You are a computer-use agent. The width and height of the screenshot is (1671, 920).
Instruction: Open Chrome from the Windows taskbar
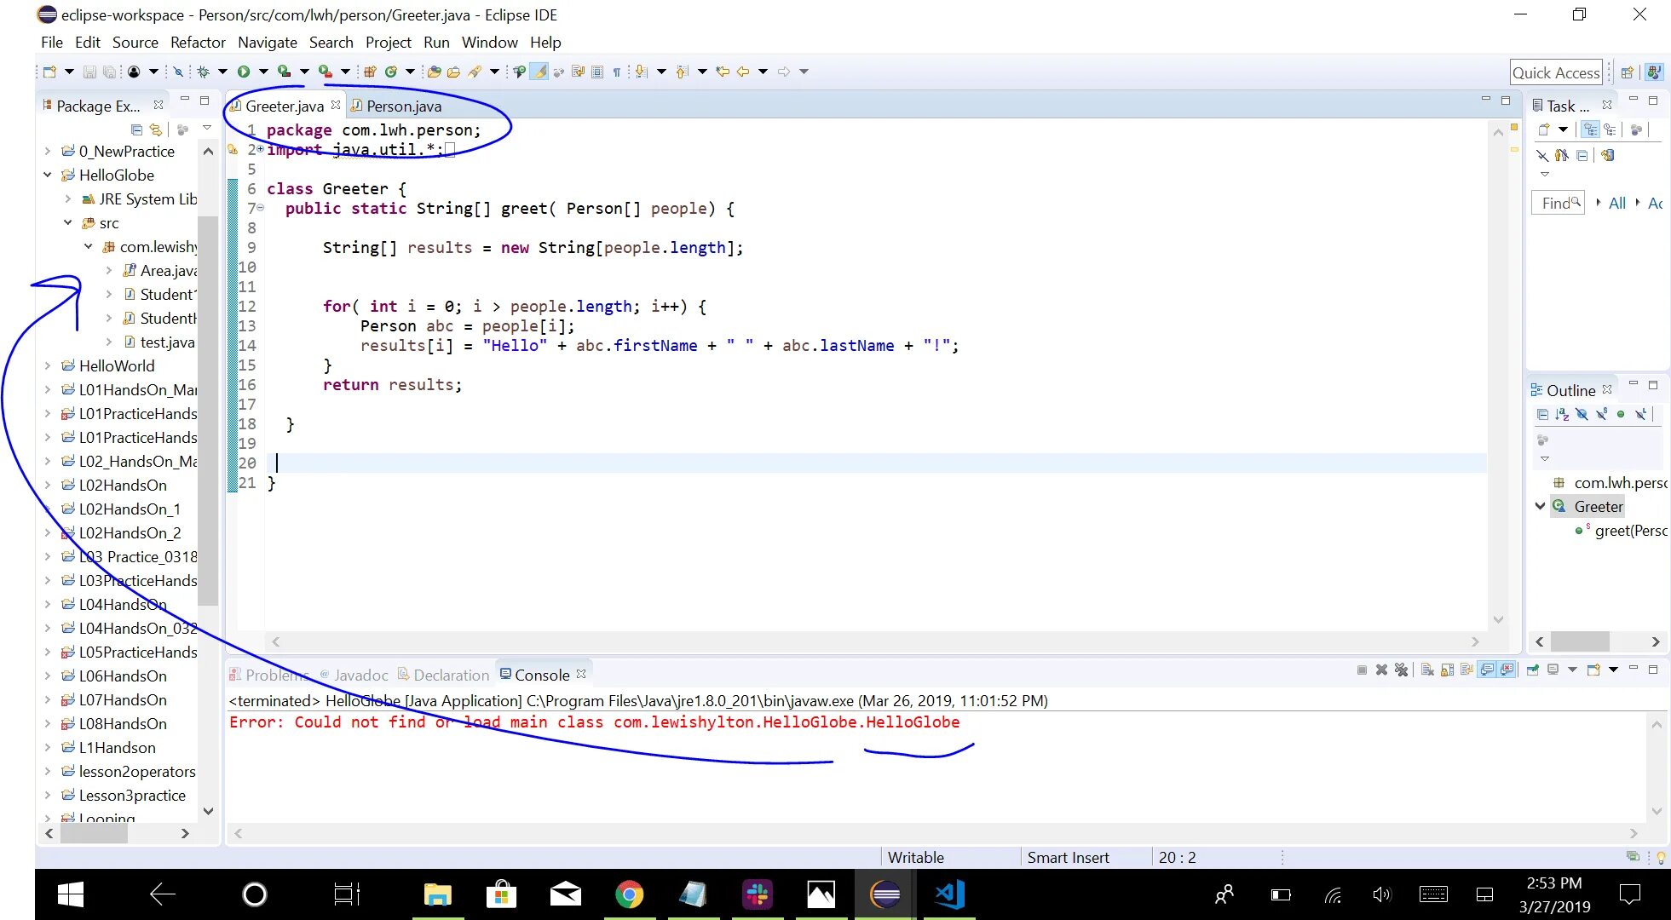tap(629, 894)
